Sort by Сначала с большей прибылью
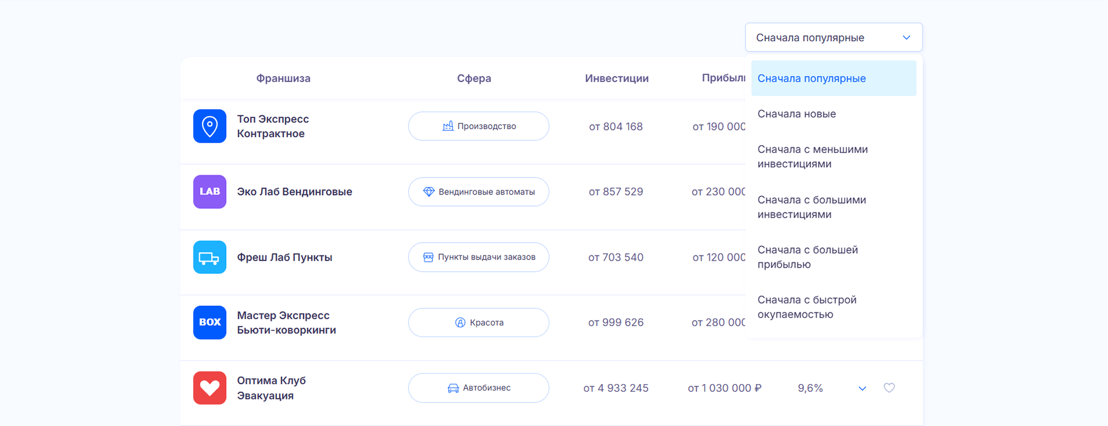The width and height of the screenshot is (1108, 426). 834,257
